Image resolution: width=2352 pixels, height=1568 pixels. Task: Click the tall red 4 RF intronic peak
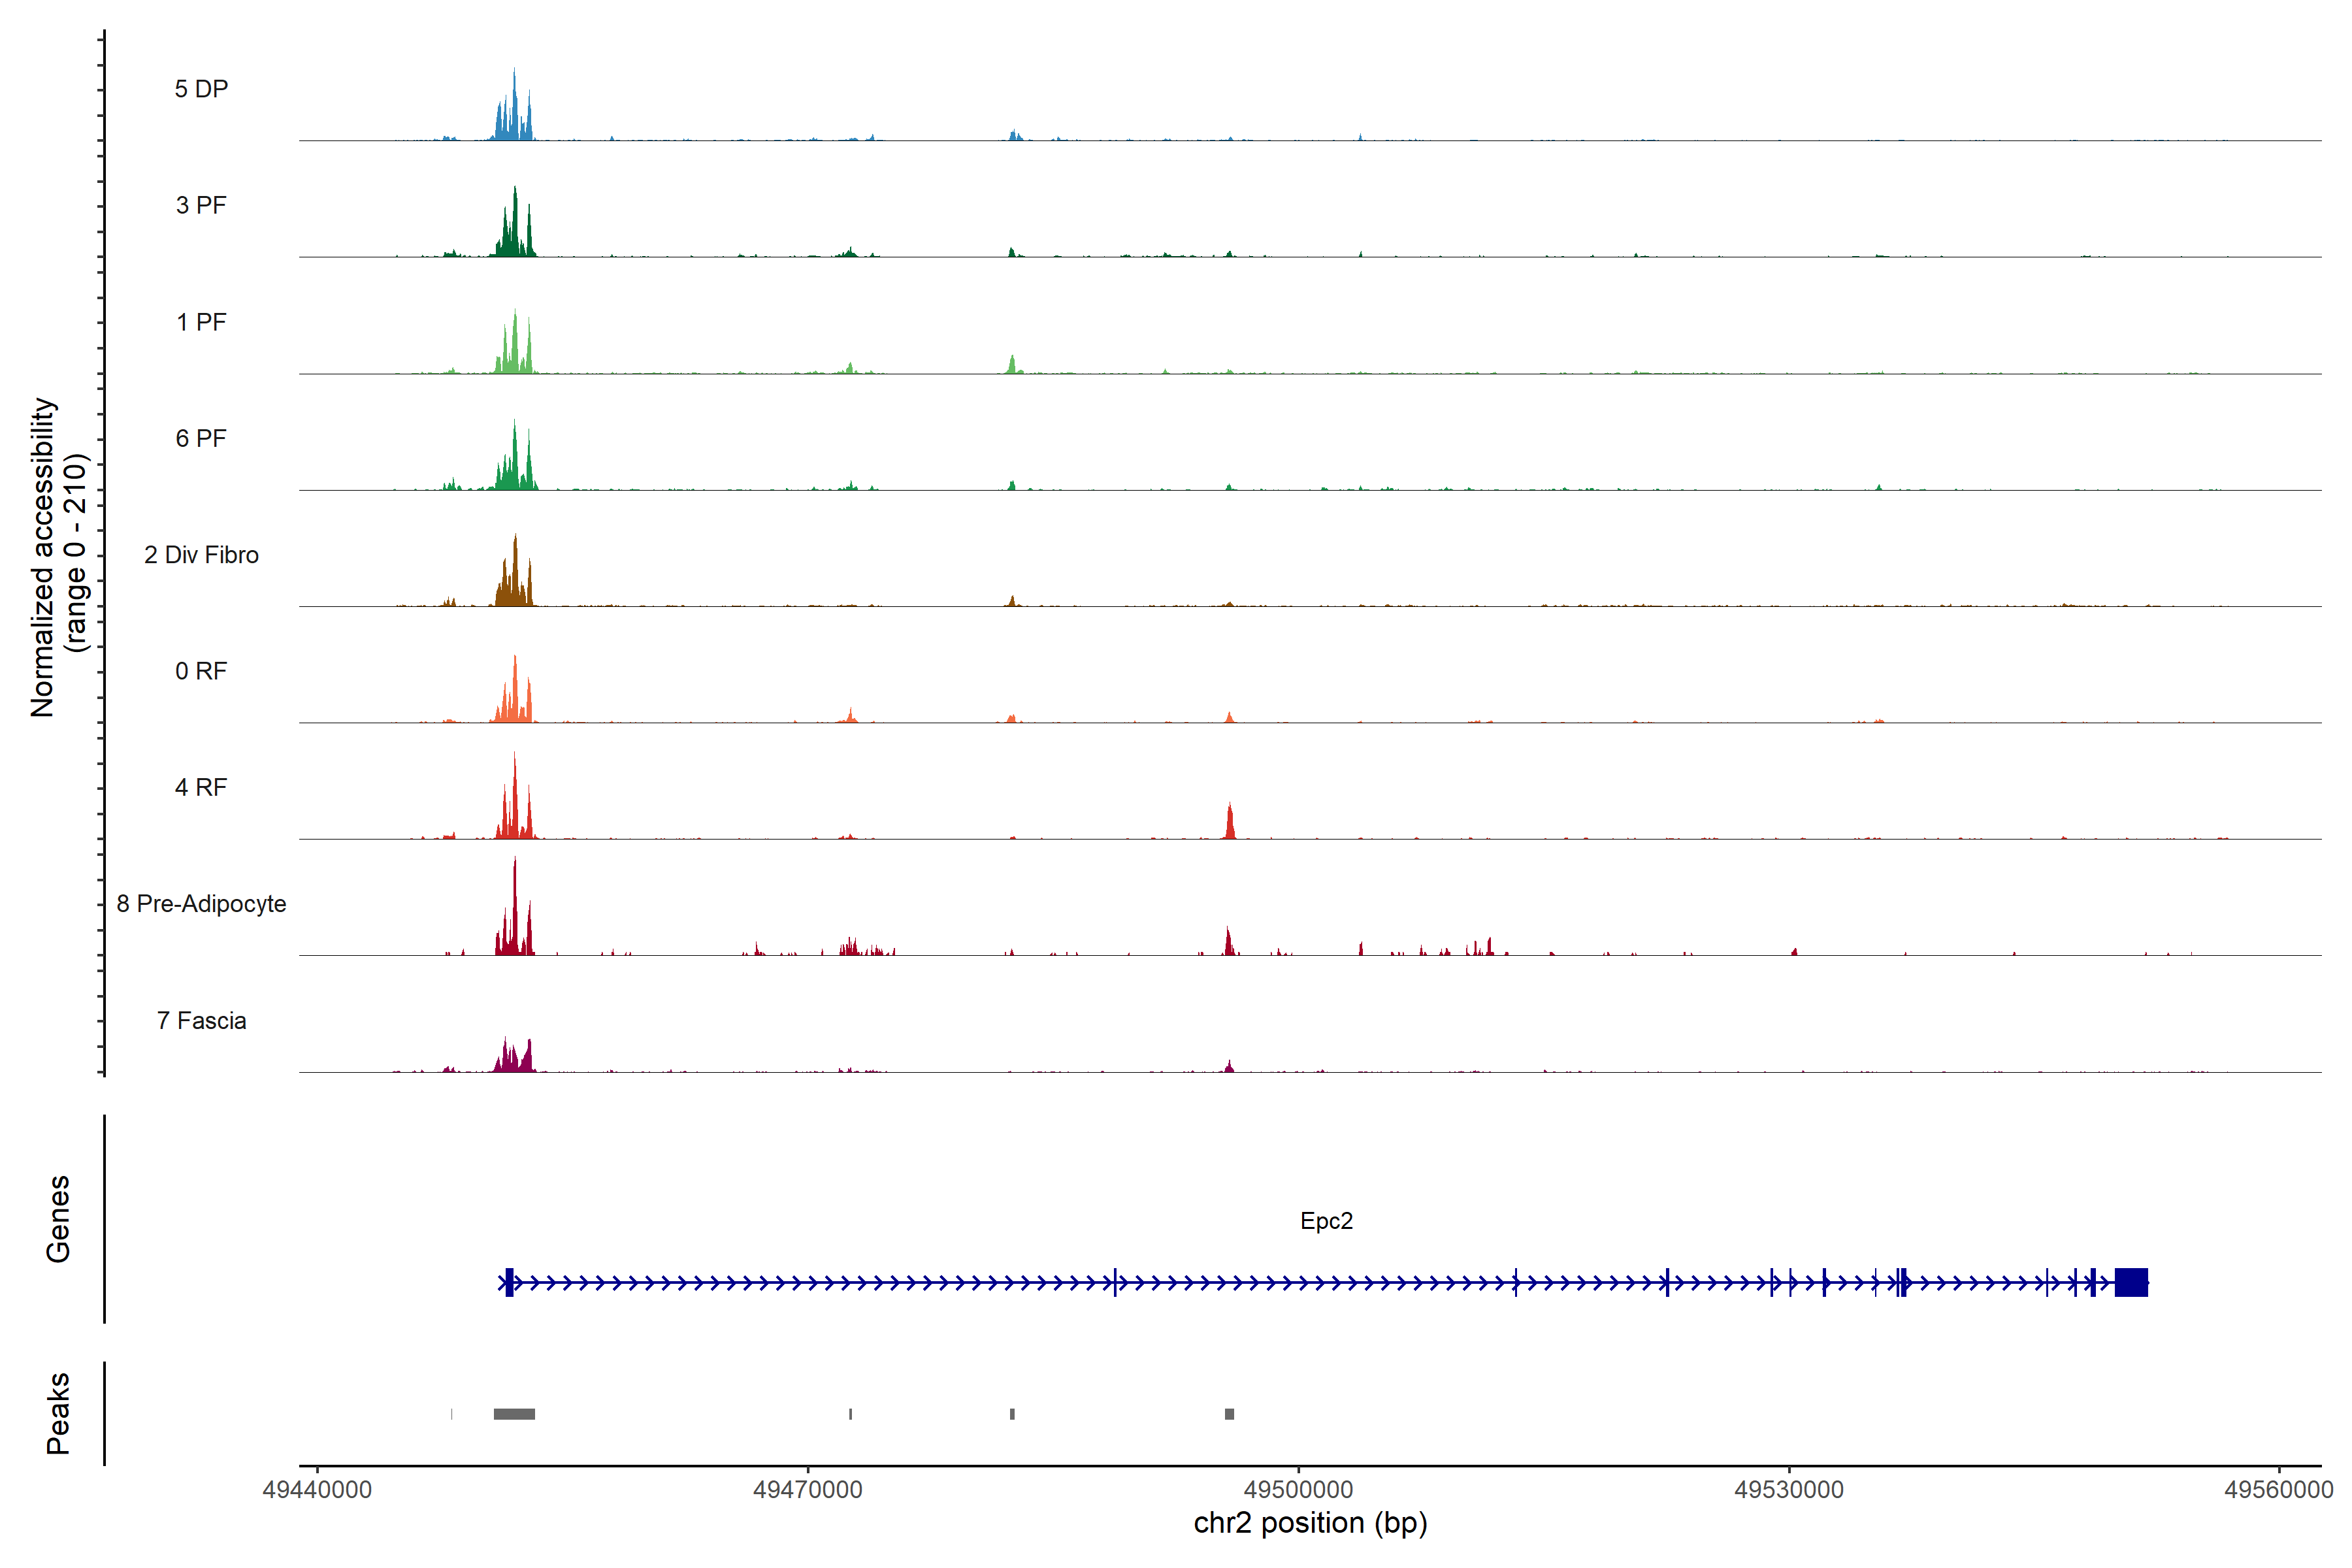point(1230,822)
